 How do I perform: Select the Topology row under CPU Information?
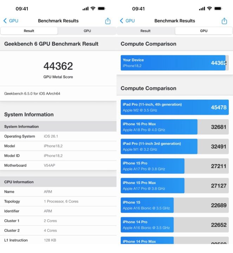[x=58, y=201]
